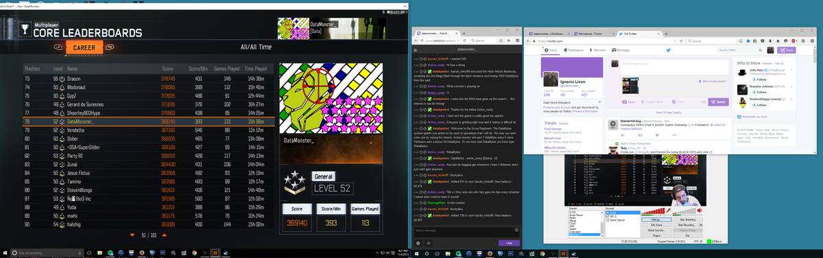
Task: Reload the Twitter page
Action: tap(680, 41)
